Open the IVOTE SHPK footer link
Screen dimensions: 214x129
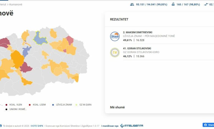tap(37, 126)
